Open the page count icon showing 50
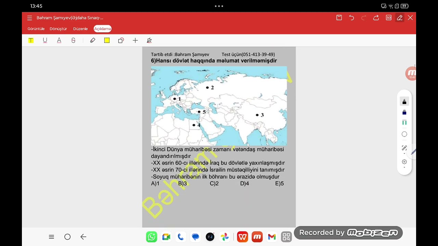 pyautogui.click(x=389, y=18)
